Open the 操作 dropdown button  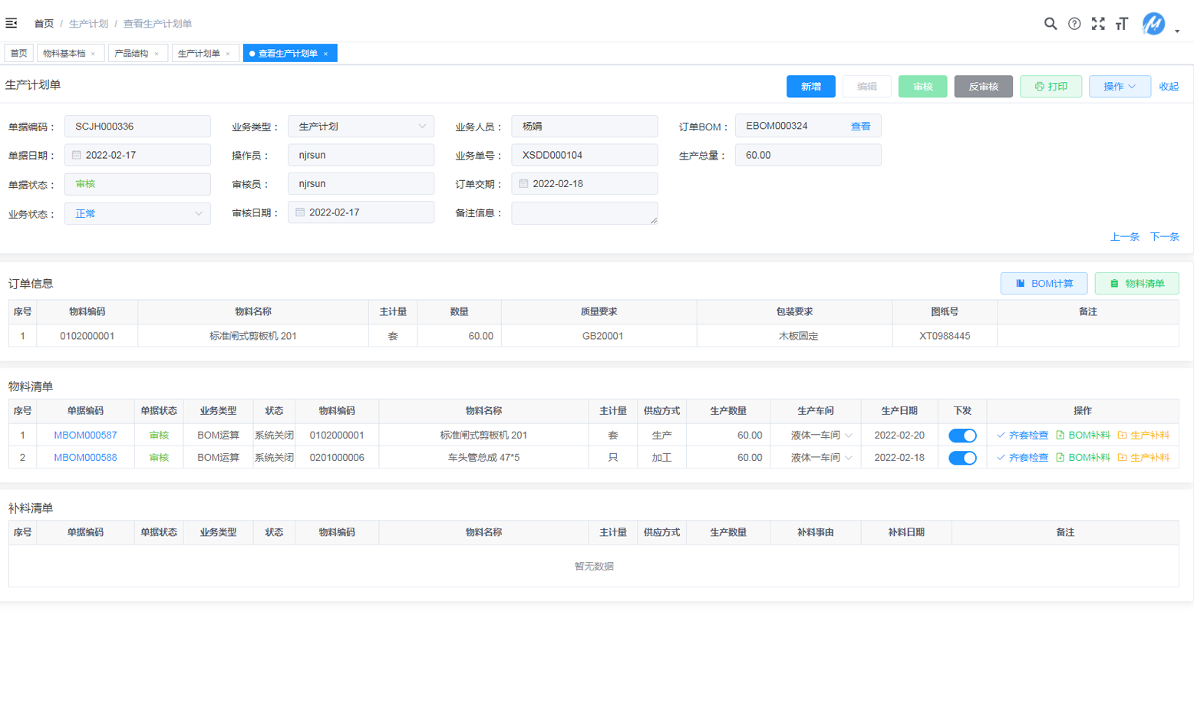point(1119,87)
